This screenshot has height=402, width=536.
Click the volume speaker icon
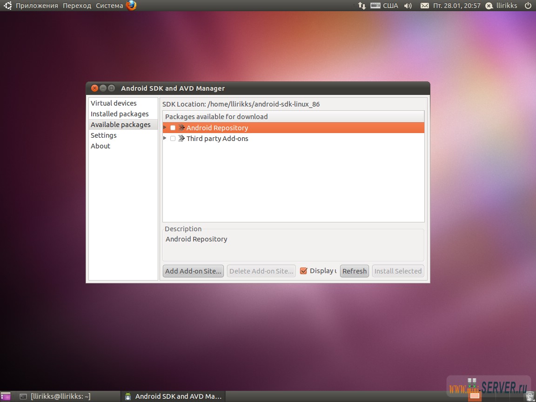pos(408,6)
